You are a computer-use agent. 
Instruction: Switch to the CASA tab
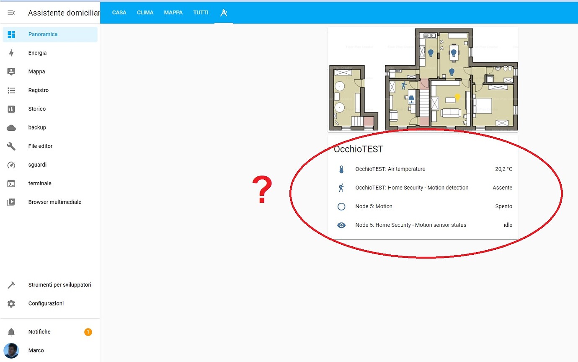point(119,13)
